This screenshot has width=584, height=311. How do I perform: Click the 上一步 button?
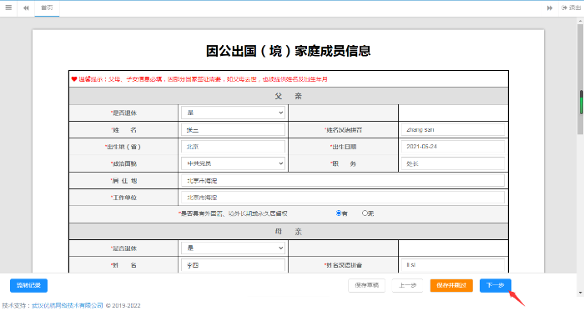[407, 285]
